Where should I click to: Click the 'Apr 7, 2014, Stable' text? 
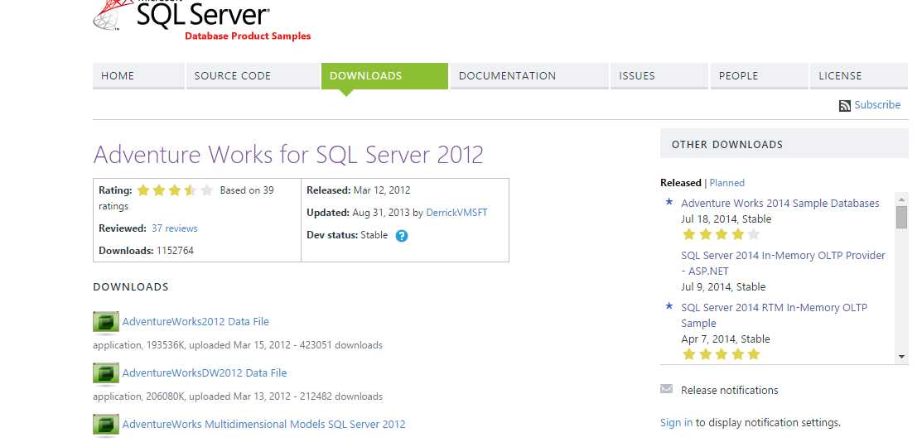[x=726, y=339]
